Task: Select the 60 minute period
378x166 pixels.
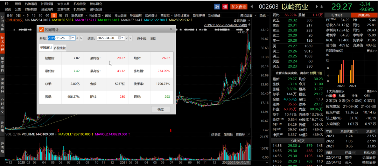Action: click(48, 15)
